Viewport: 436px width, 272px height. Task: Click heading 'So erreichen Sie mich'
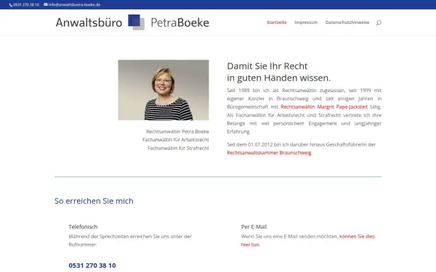[x=94, y=201]
